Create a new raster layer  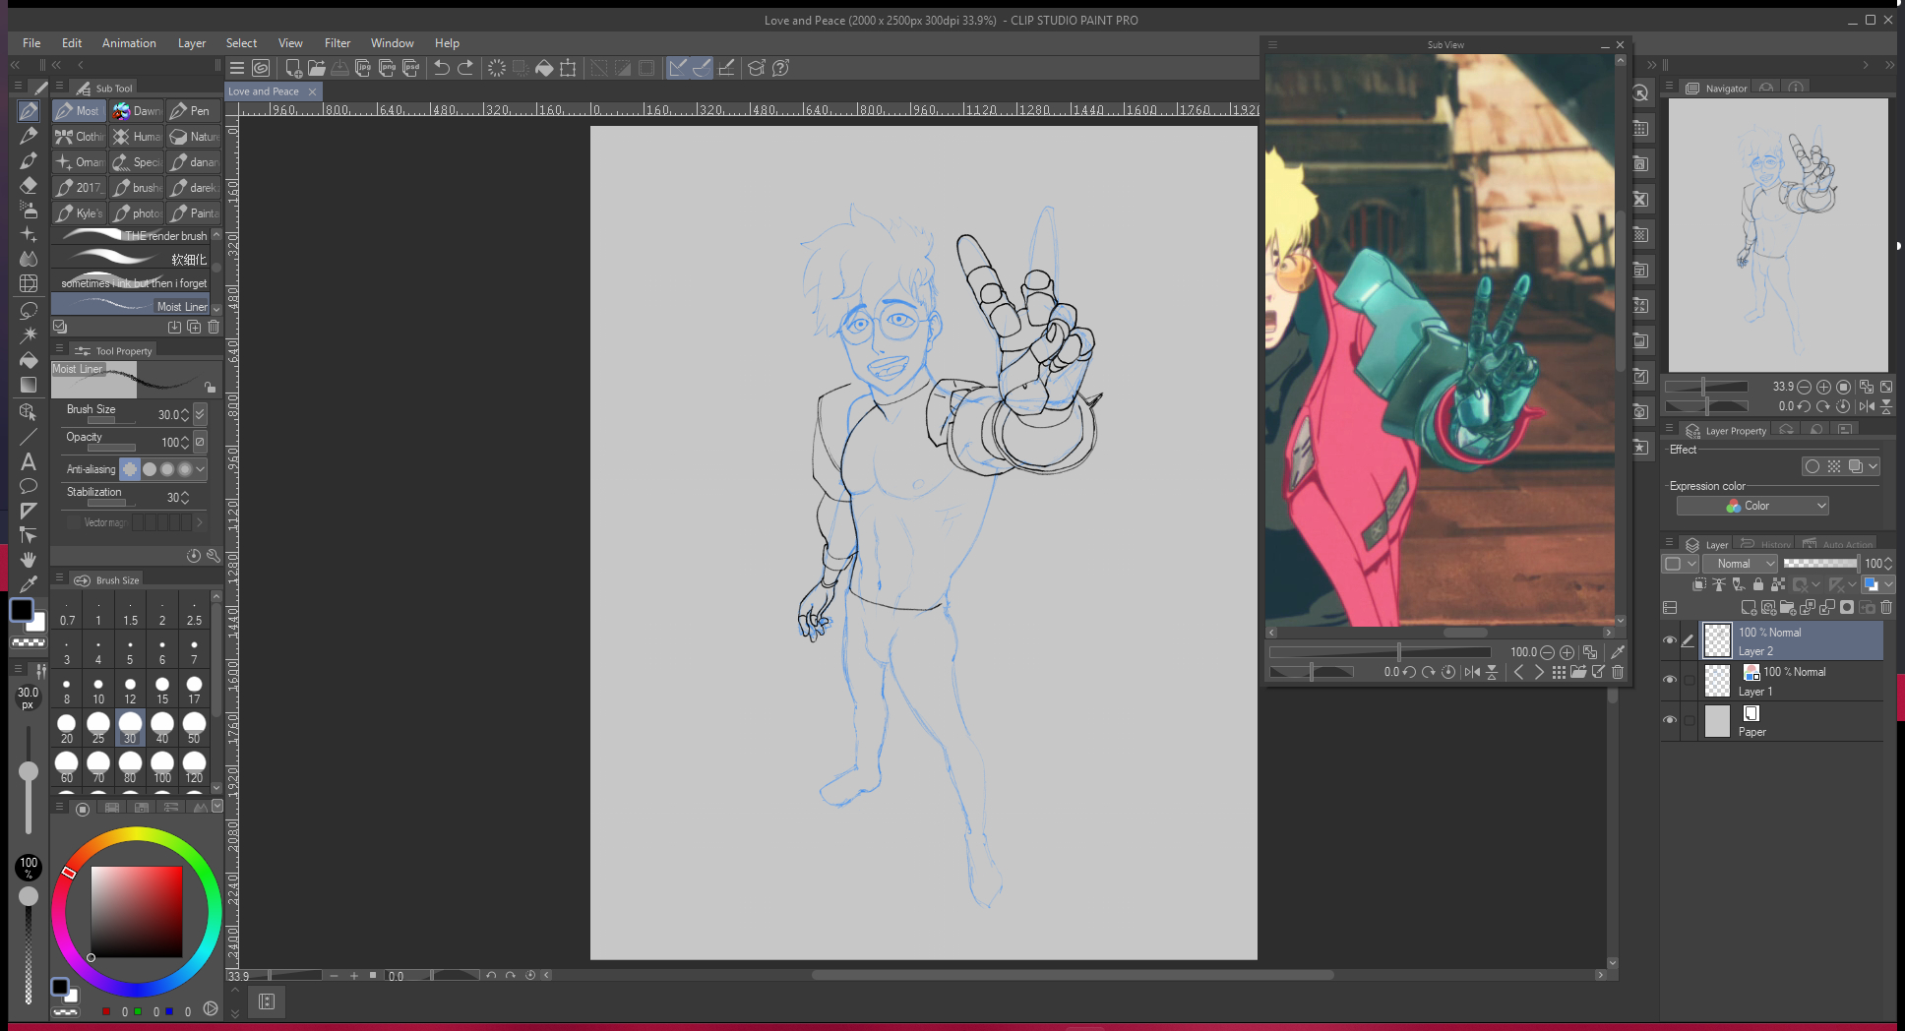pyautogui.click(x=1748, y=608)
